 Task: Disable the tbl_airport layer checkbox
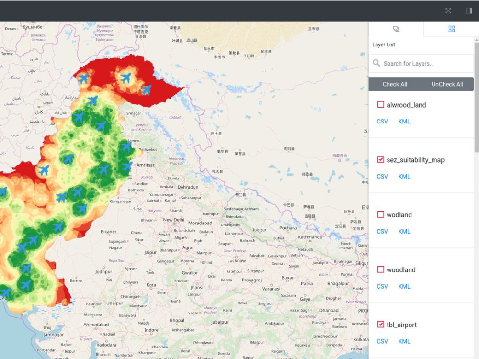point(381,325)
